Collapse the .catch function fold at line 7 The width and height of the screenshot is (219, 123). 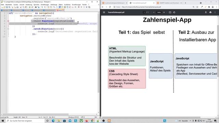coord(8,29)
